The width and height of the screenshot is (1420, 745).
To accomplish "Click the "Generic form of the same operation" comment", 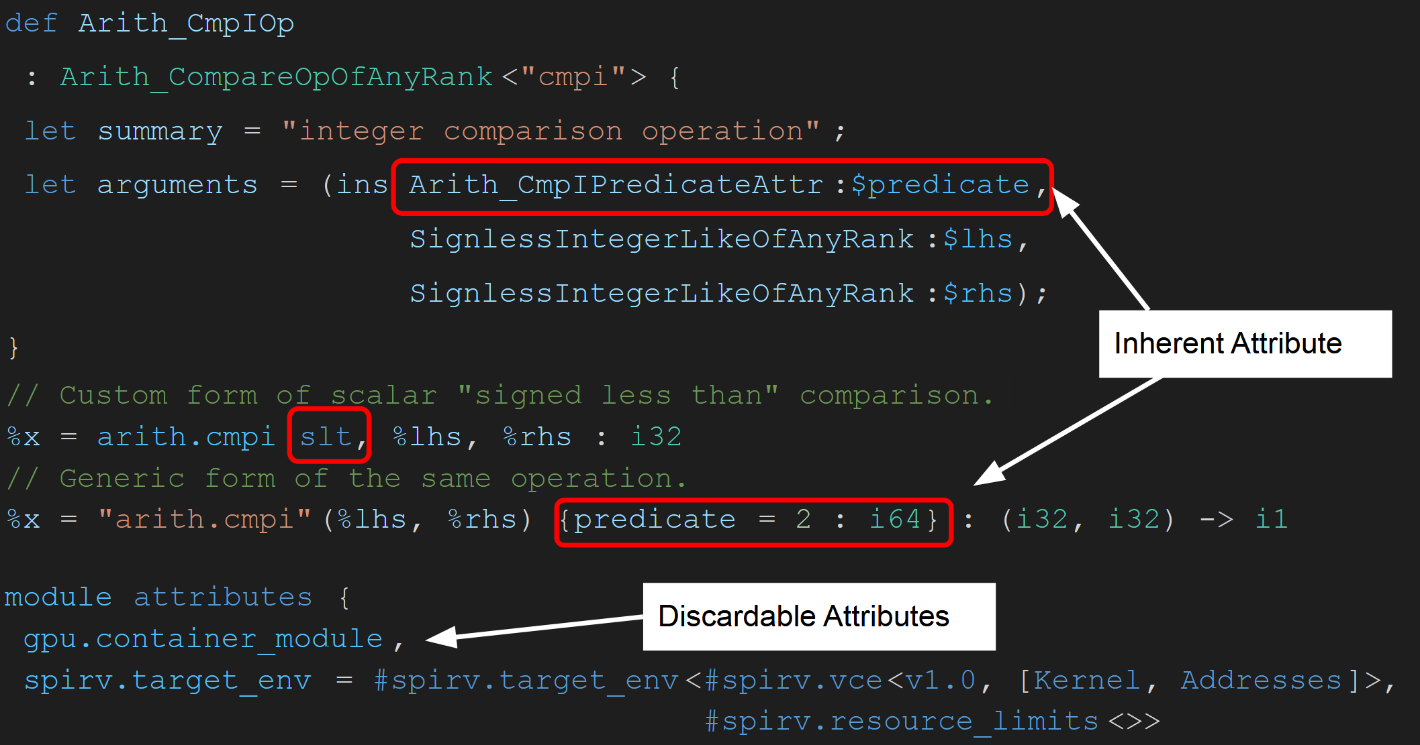I will click(x=346, y=479).
